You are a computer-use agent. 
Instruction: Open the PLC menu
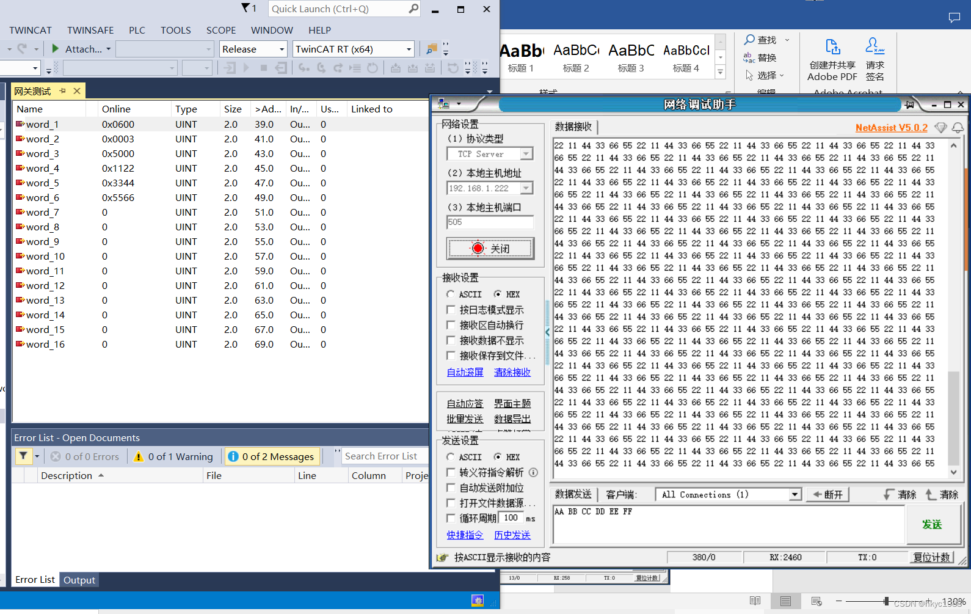(x=137, y=30)
